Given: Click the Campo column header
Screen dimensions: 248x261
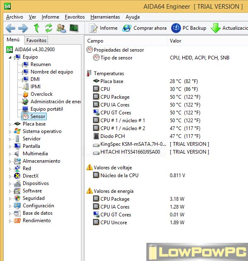Looking at the screenshot, I should (126, 41).
